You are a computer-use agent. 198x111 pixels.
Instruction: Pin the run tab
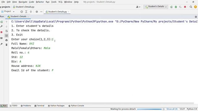pyautogui.click(x=2, y=44)
